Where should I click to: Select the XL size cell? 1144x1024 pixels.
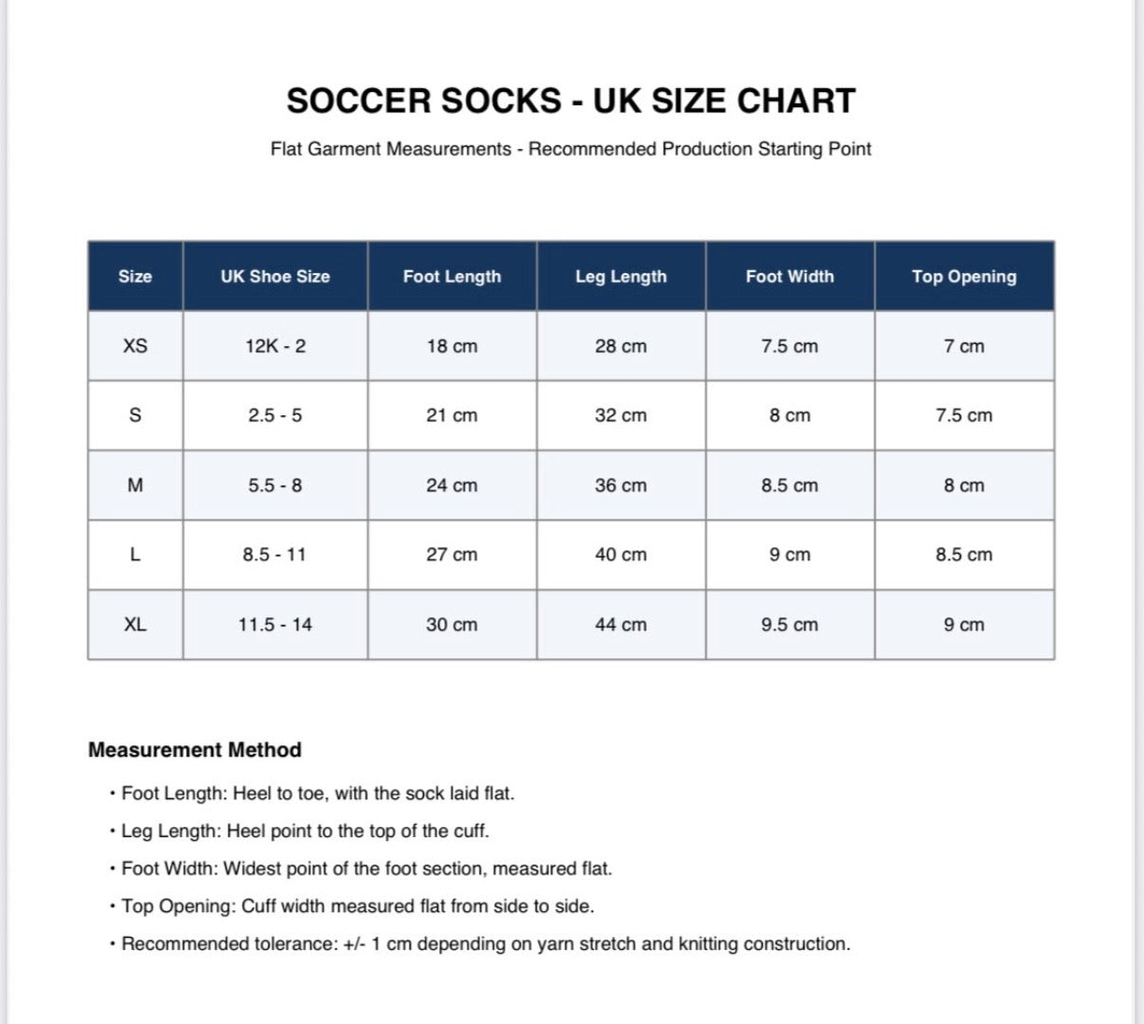(x=136, y=625)
